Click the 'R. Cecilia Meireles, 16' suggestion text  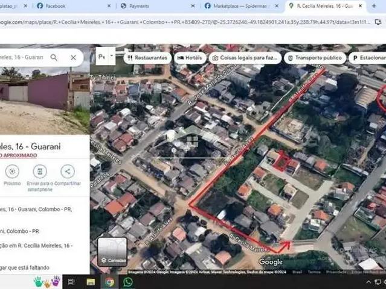coord(36,246)
